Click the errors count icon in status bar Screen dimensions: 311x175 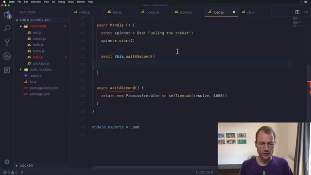(5, 172)
